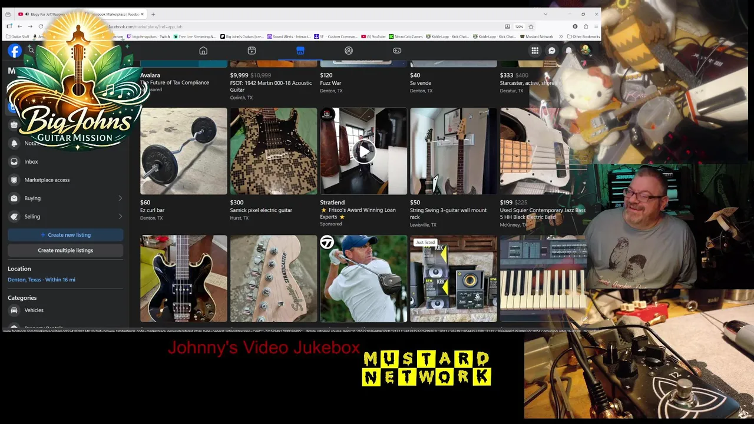Open the Facebook Video tab icon
The width and height of the screenshot is (754, 424).
(252, 51)
